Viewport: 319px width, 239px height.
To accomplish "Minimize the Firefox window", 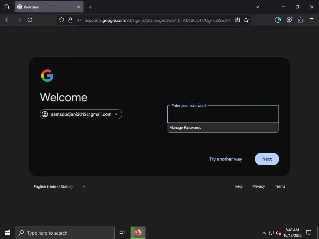I will pyautogui.click(x=283, y=7).
